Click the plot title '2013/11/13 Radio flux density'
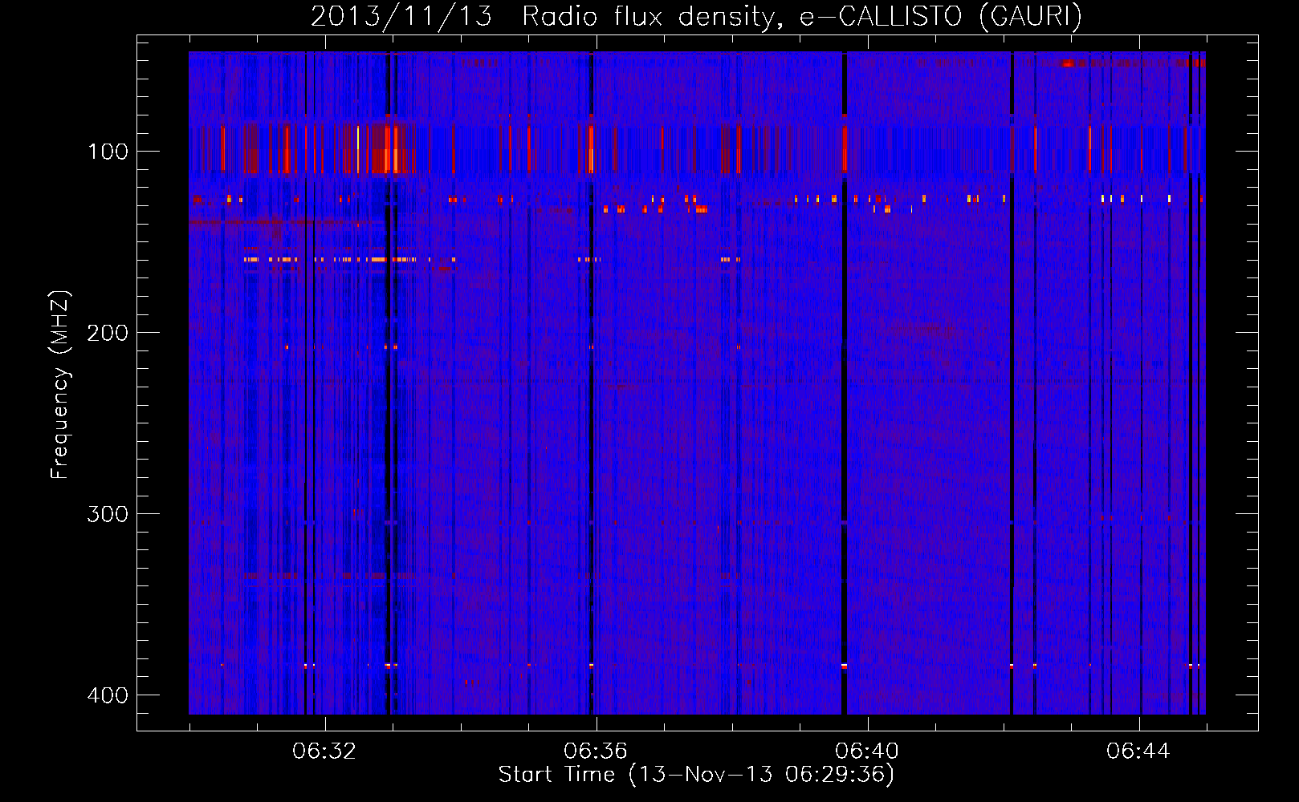The image size is (1299, 802). click(x=547, y=17)
